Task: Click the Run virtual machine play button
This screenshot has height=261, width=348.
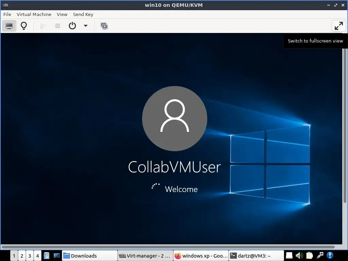Action: pos(43,26)
